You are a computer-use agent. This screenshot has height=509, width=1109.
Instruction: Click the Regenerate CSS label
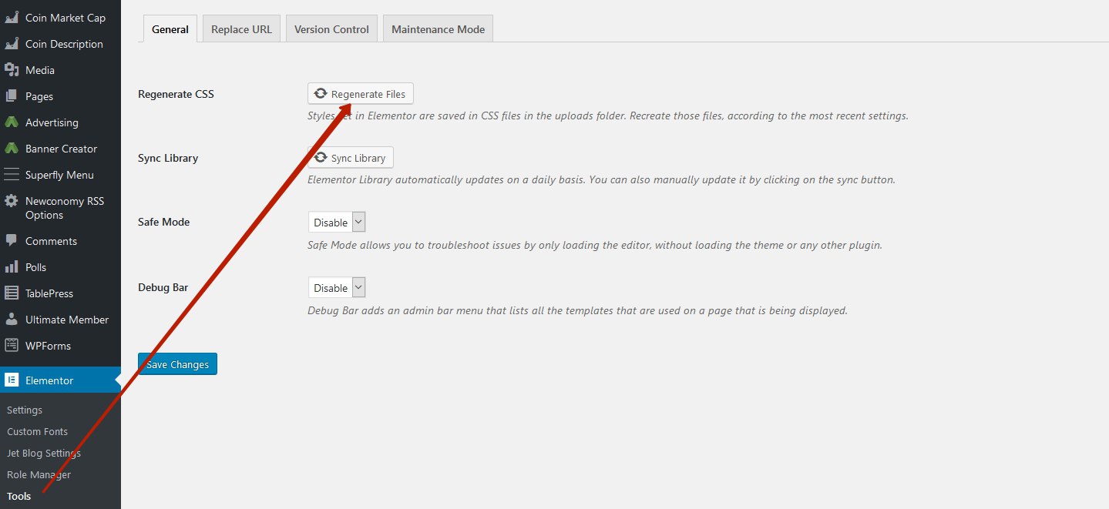(x=176, y=94)
